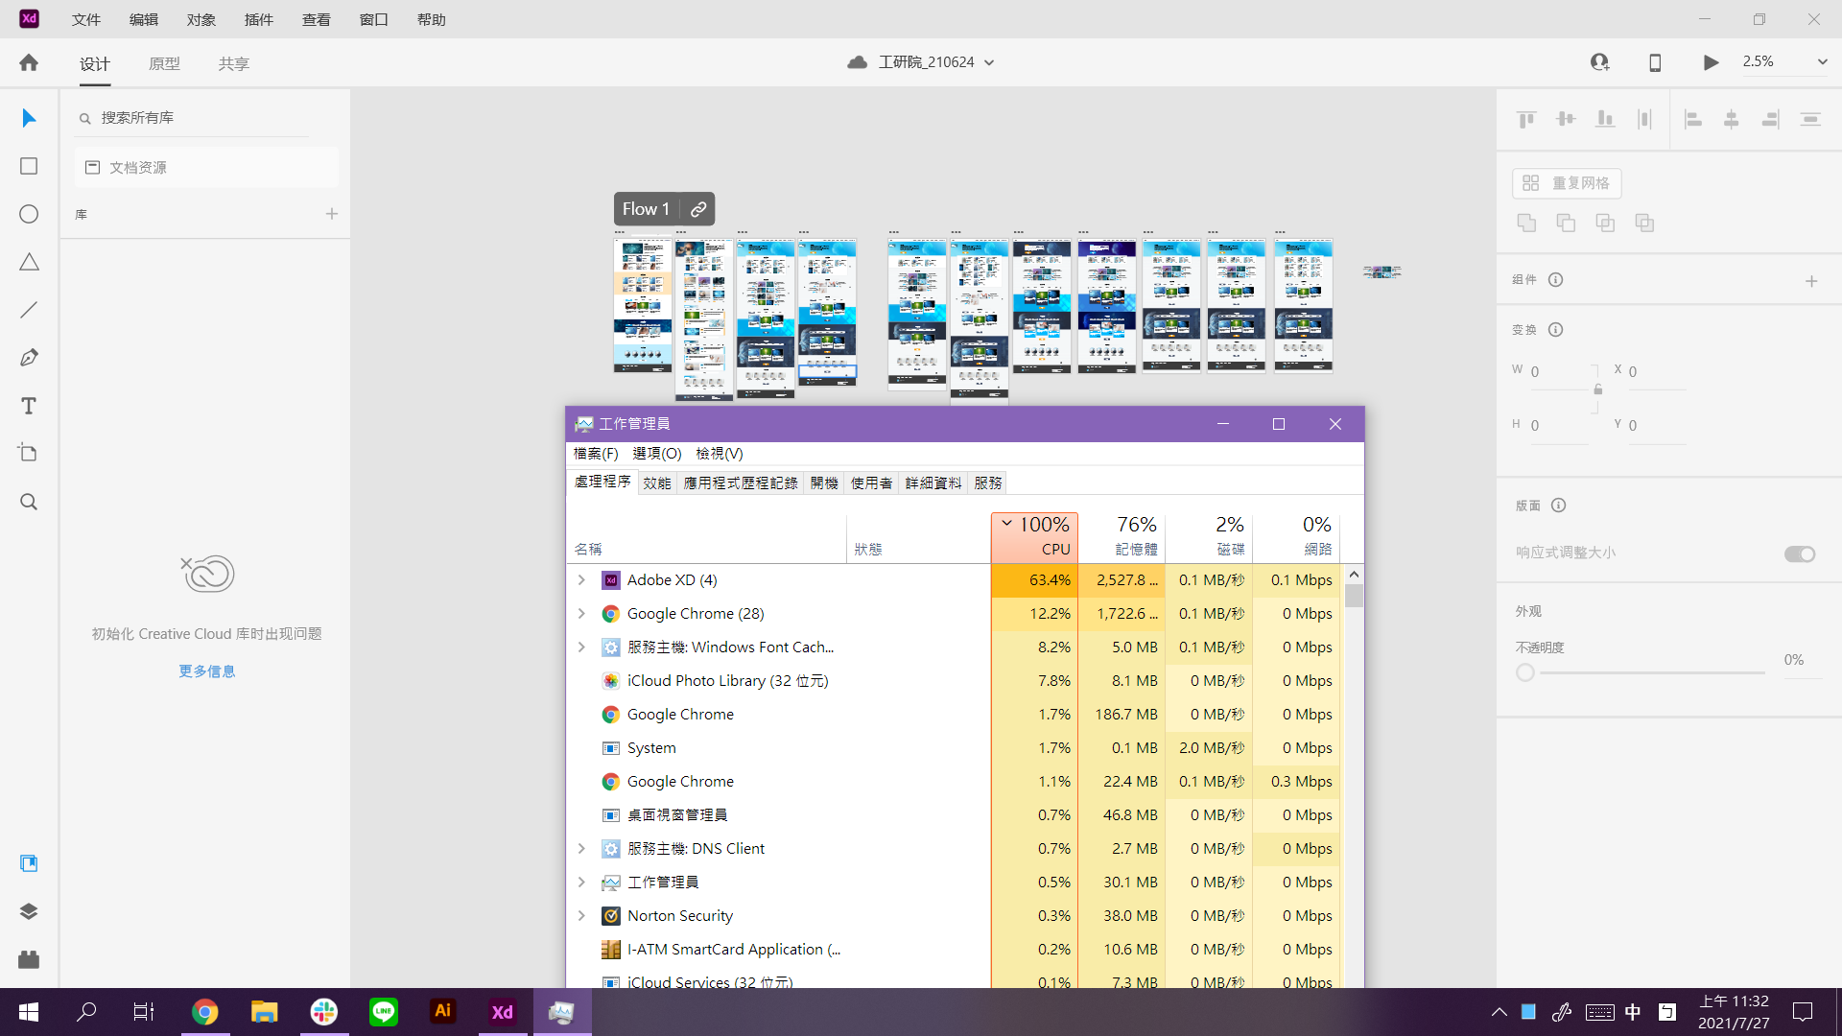Switch to the 原型 tab
Screen dimensions: 1842x1036
[x=164, y=63]
